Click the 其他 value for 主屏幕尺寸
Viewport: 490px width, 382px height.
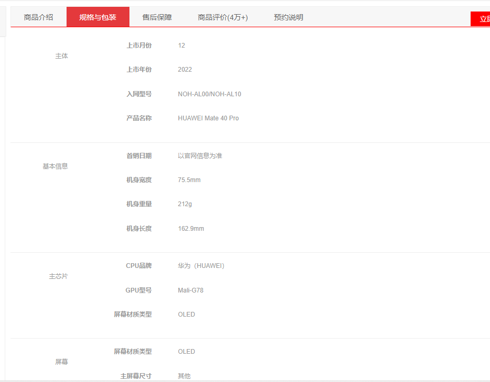[184, 376]
